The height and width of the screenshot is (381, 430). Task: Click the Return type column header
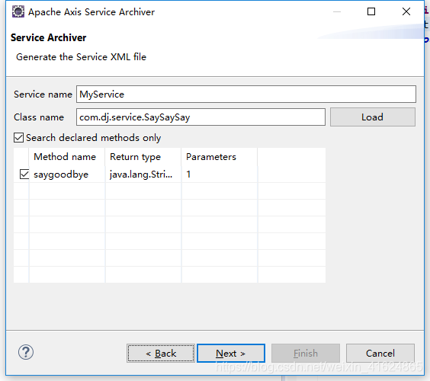click(x=143, y=157)
